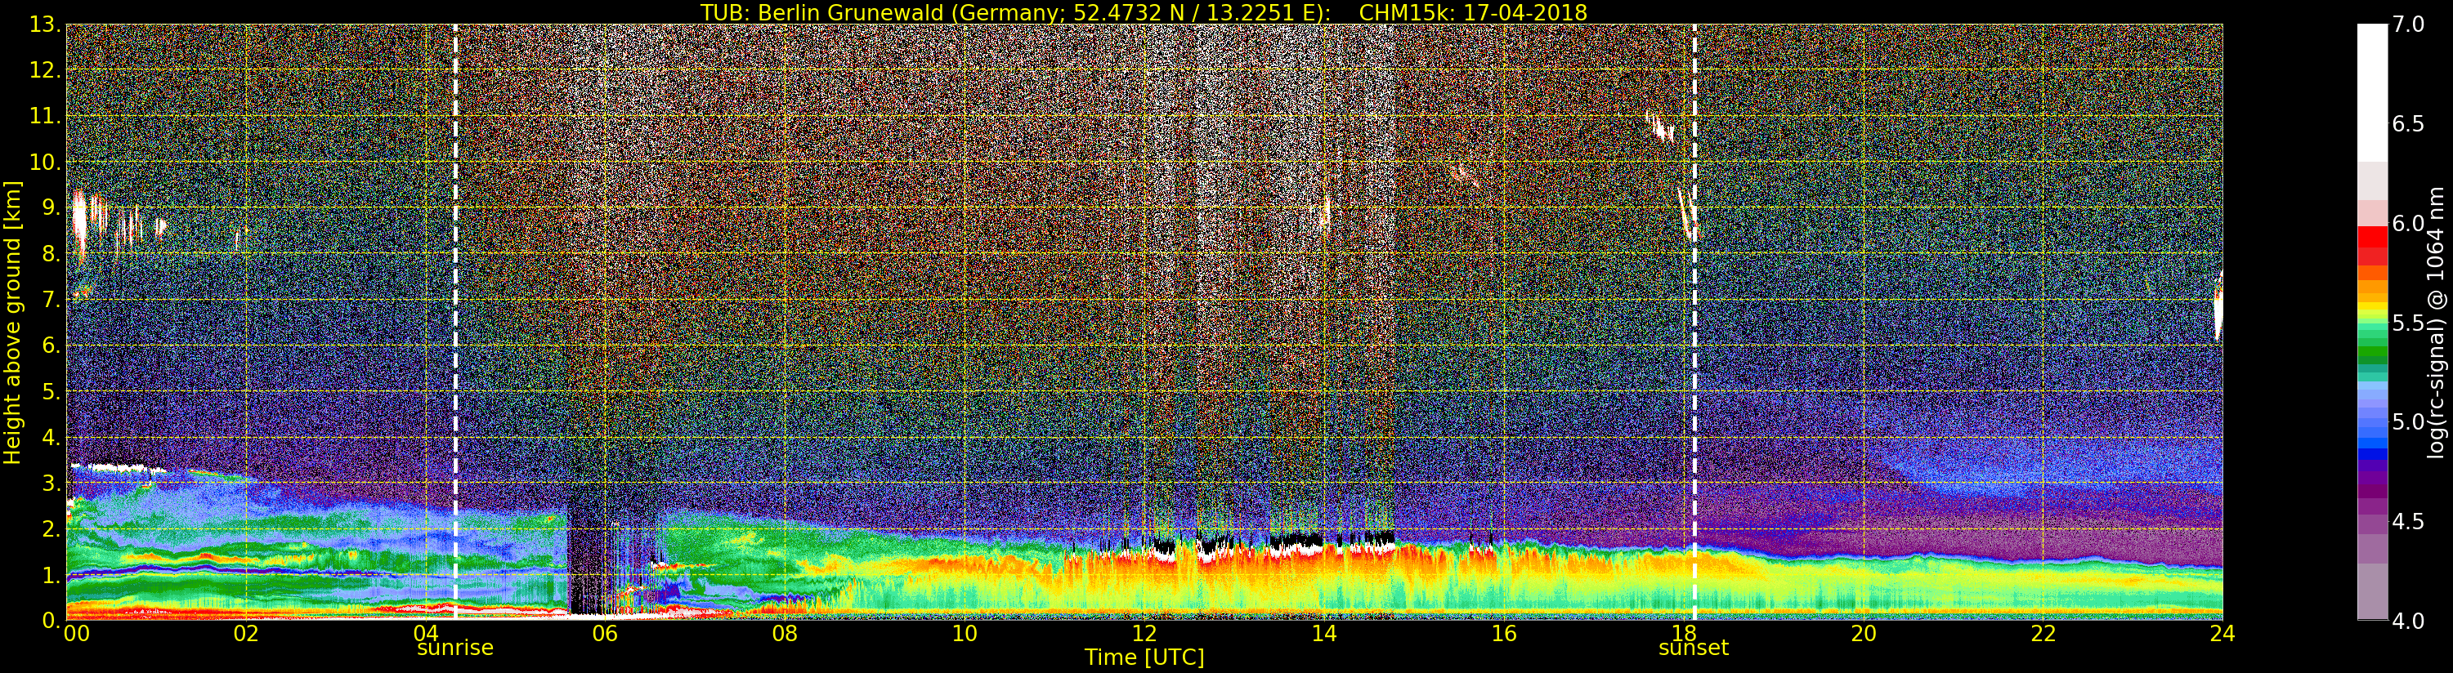This screenshot has height=673, width=2453.
Task: Click the "02" time axis tick label
Action: [x=247, y=634]
